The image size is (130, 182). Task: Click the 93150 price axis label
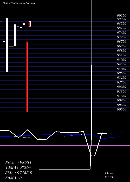point(121,78)
